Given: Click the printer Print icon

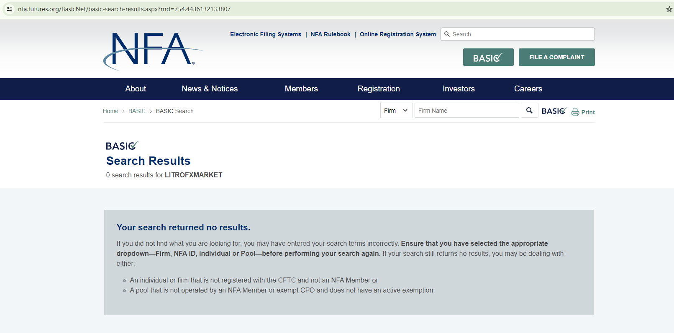Looking at the screenshot, I should (x=576, y=112).
